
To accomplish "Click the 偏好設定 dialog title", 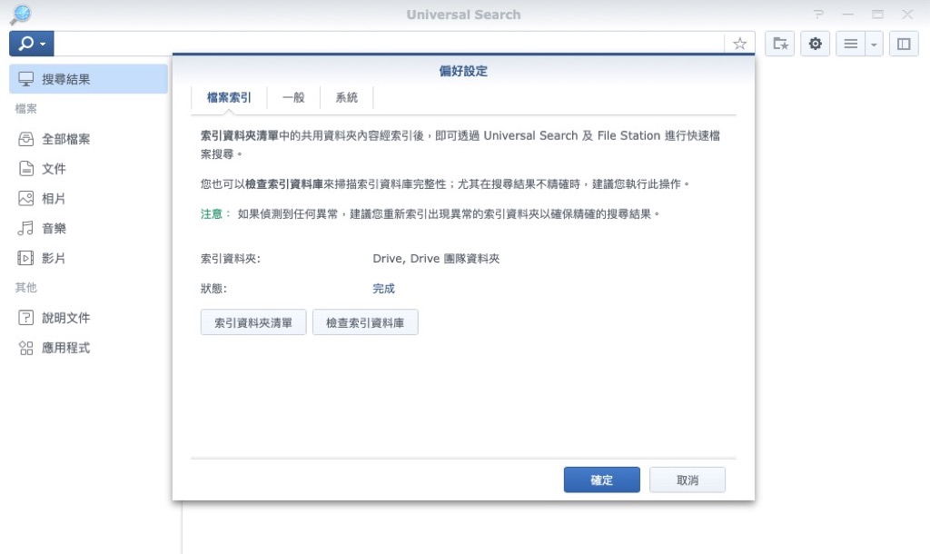I will point(463,71).
